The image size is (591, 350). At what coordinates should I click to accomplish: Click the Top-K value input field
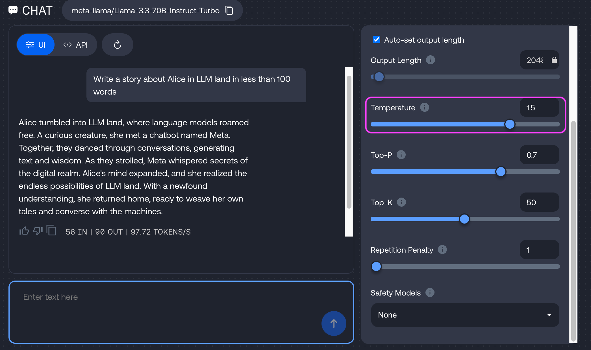coord(539,202)
